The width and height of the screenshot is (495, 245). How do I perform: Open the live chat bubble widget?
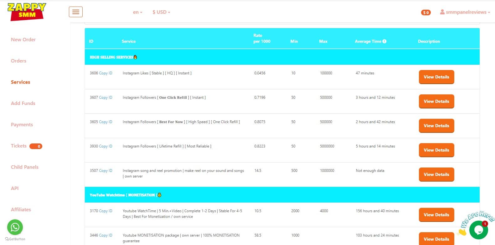click(478, 230)
